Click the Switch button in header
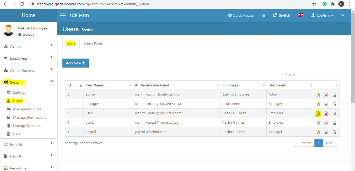 [x=281, y=15]
